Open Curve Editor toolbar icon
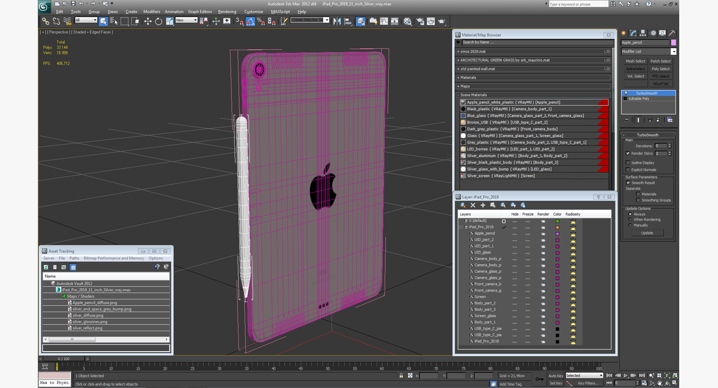 point(384,21)
